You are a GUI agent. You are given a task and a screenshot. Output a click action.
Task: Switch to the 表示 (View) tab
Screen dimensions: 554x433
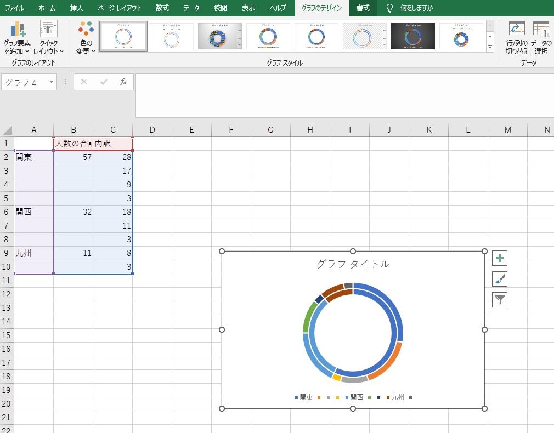click(248, 8)
